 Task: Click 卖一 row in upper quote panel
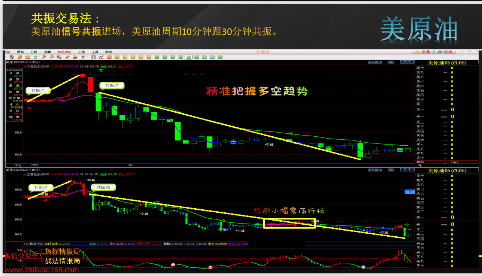447,109
